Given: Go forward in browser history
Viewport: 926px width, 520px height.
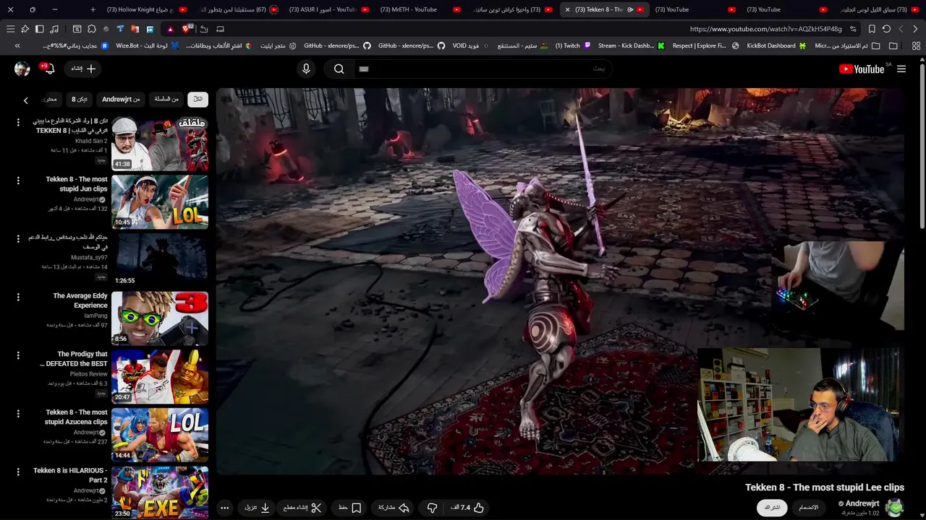Looking at the screenshot, I should coord(901,29).
